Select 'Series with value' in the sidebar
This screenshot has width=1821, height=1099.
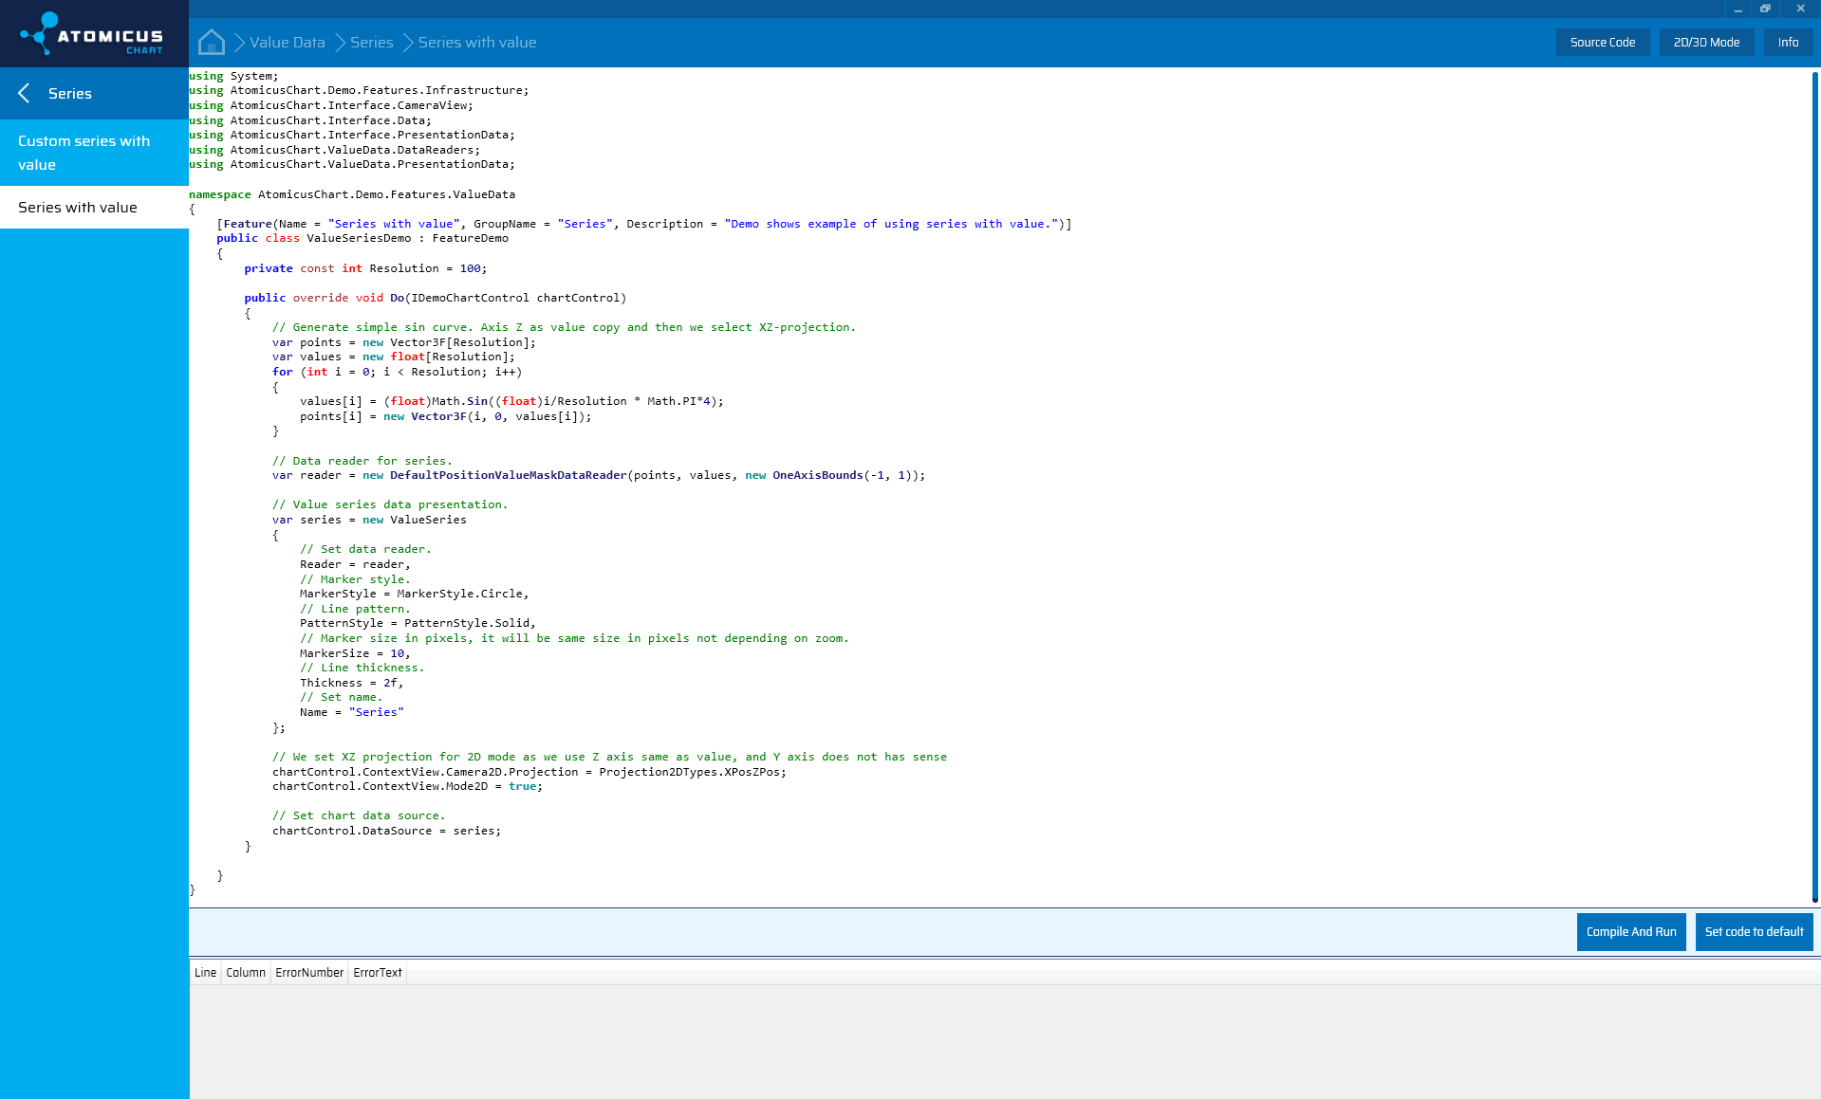[x=77, y=207]
